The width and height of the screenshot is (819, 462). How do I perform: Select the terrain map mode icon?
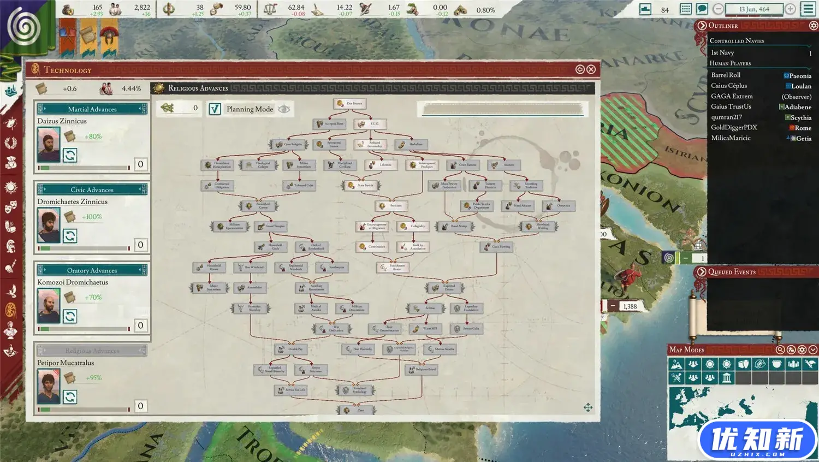[x=676, y=364]
